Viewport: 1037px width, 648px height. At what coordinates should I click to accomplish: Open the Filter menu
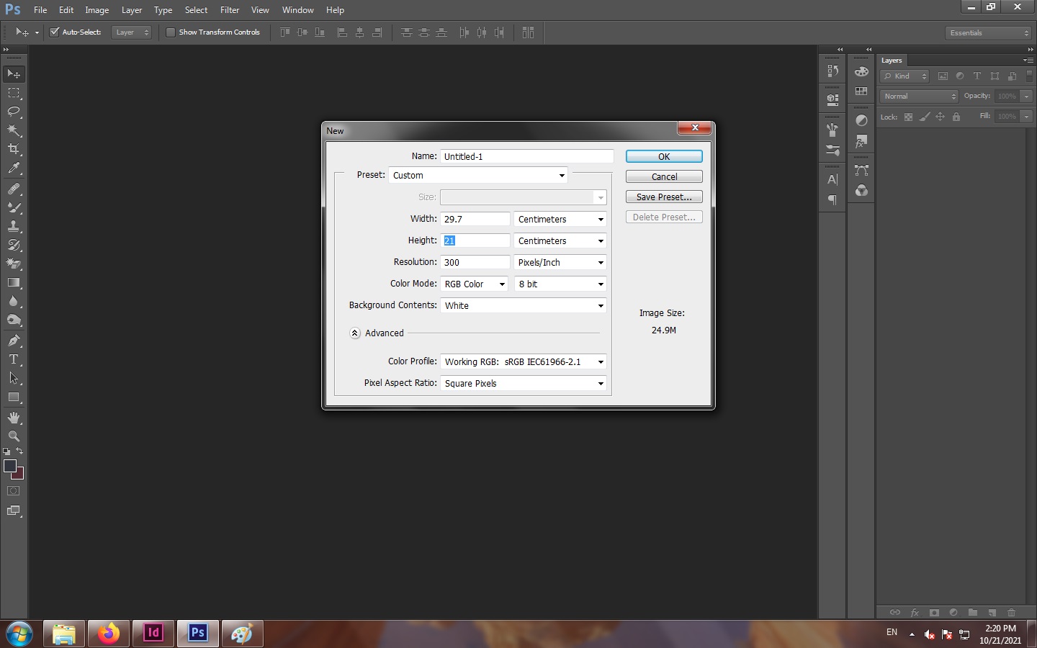(230, 10)
